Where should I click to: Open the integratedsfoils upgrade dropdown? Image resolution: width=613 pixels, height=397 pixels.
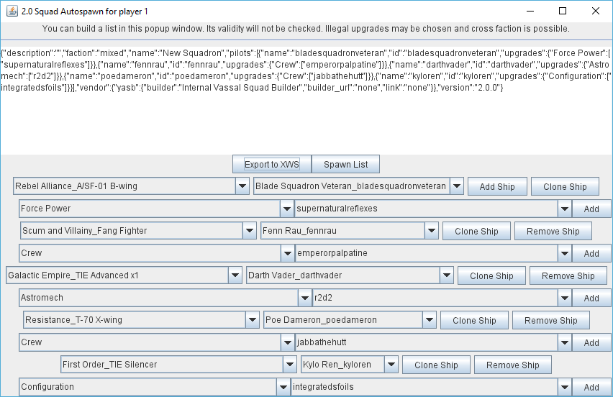(431, 386)
